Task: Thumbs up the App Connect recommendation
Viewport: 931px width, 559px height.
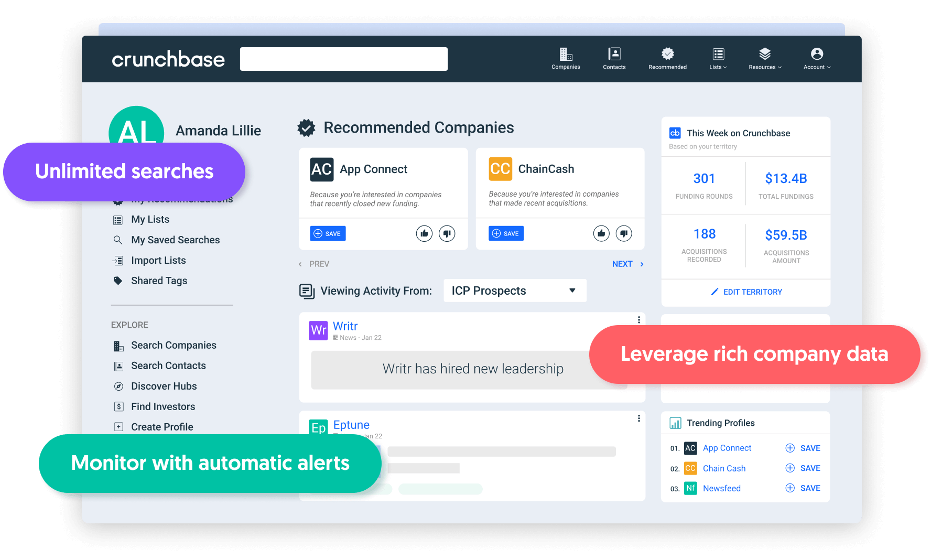Action: (x=424, y=233)
